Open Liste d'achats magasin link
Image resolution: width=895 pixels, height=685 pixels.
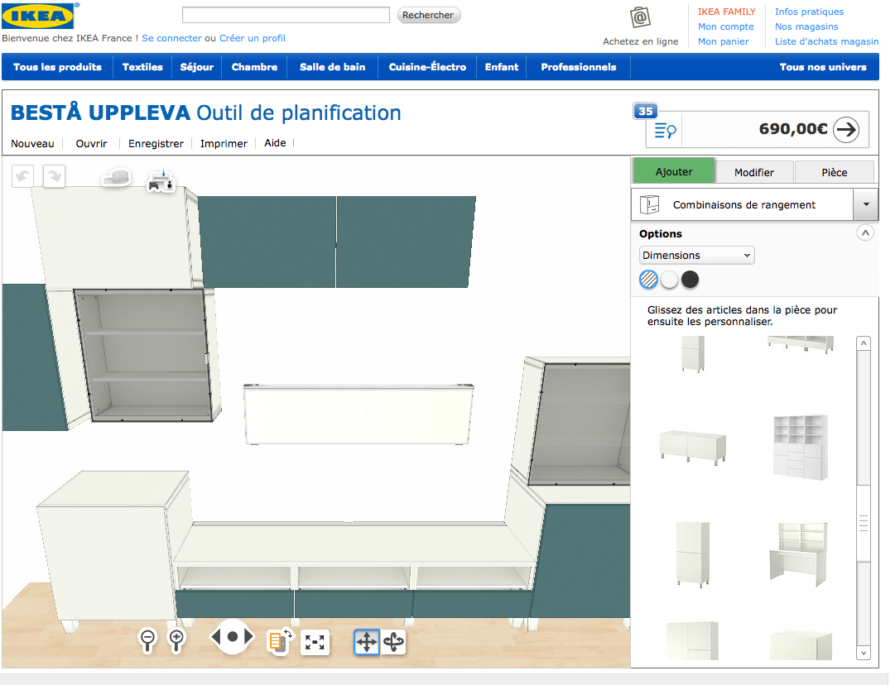[827, 41]
